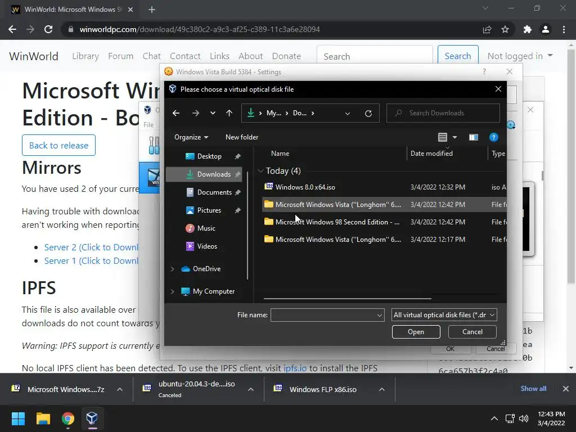Collapse the Today (4) group
This screenshot has width=576, height=432.
[261, 171]
